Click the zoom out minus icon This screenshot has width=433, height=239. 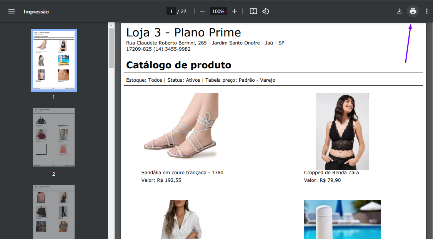click(x=202, y=11)
